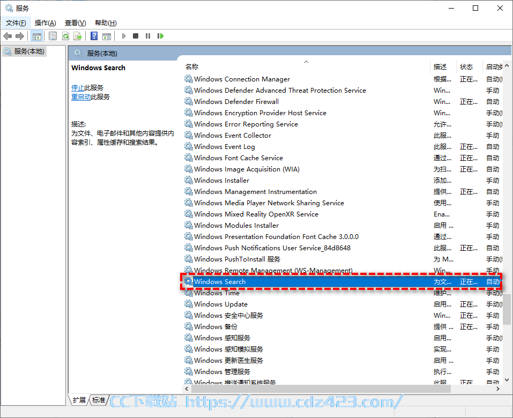Click the Export List toolbar icon
The height and width of the screenshot is (418, 513).
tap(78, 36)
